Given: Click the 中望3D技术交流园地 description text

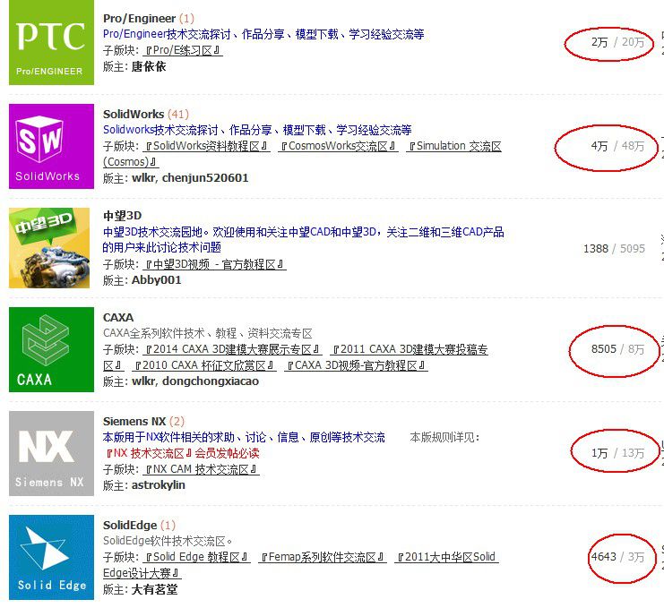Looking at the screenshot, I should coord(303,239).
